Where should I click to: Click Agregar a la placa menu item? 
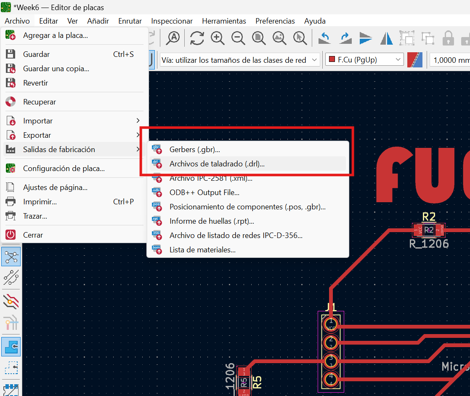pos(74,35)
